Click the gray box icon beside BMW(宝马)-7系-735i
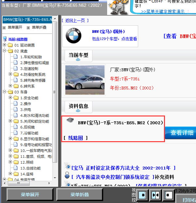The height and width of the screenshot is (203, 196). (70, 120)
